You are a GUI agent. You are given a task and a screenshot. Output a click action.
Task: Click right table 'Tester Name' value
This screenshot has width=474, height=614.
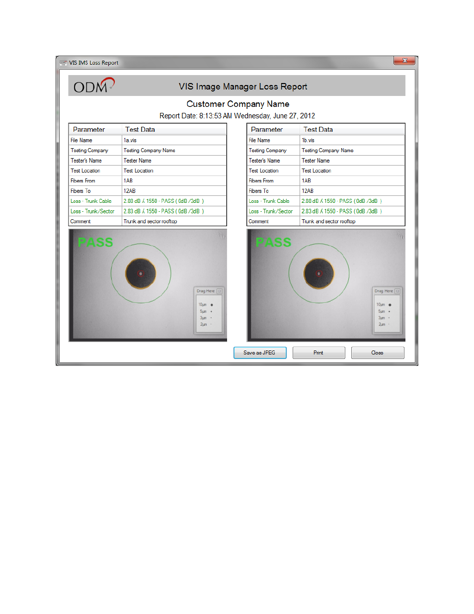pos(316,161)
